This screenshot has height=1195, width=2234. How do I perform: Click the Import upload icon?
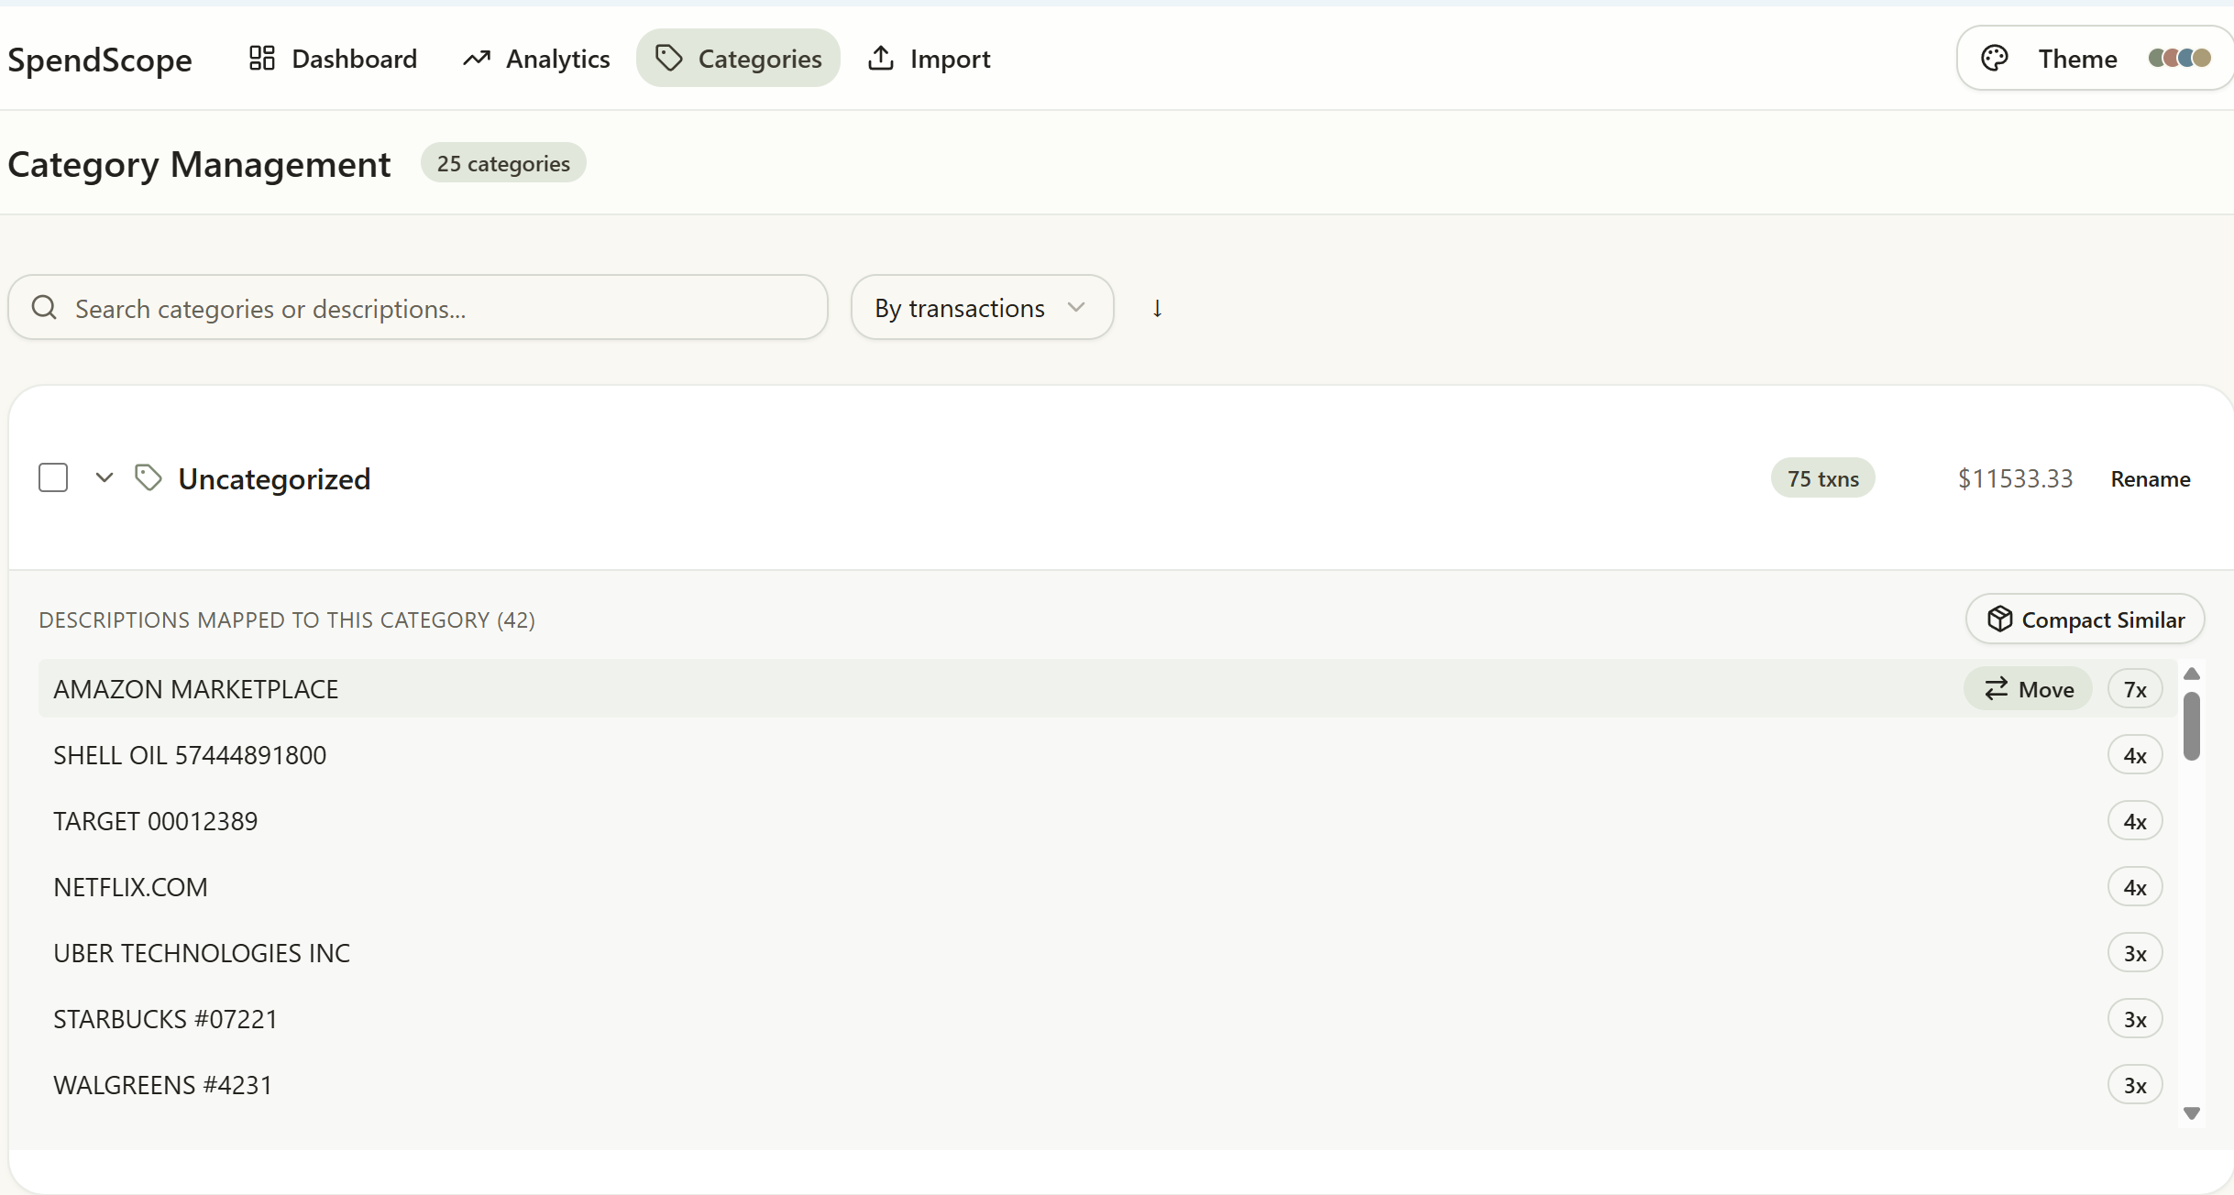(881, 59)
